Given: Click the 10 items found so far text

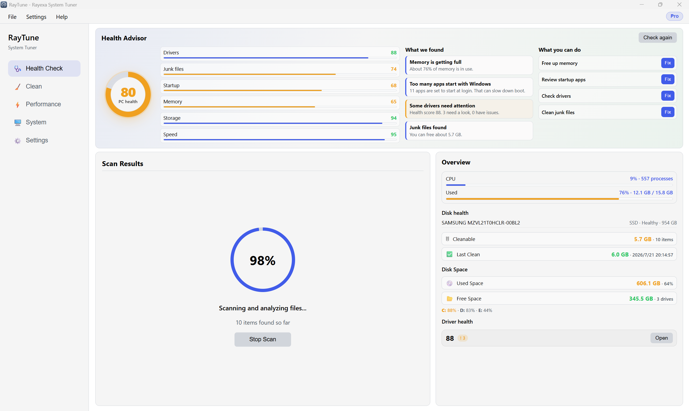Looking at the screenshot, I should (263, 322).
